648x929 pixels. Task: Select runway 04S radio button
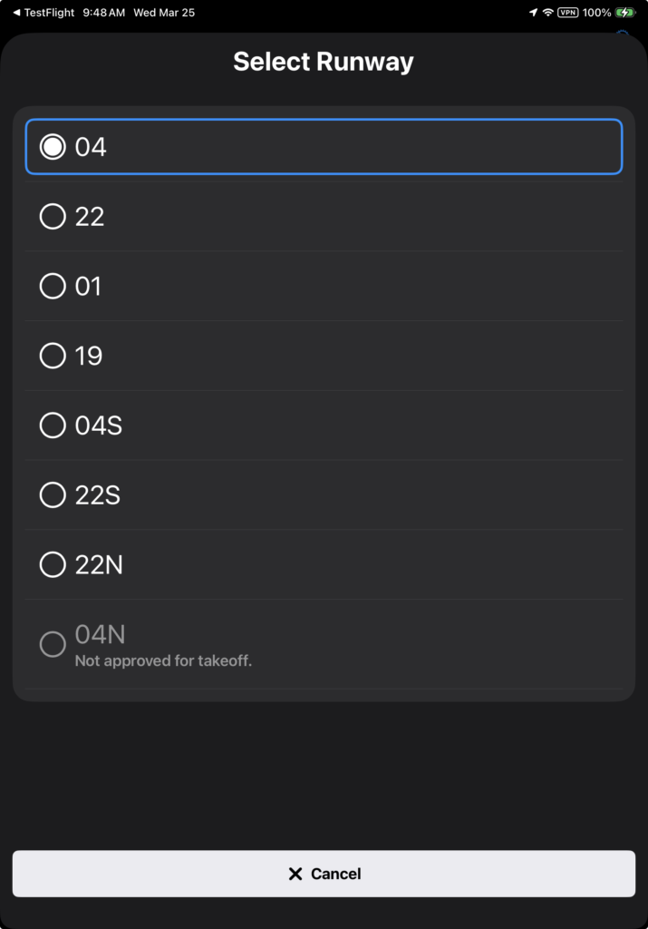click(53, 425)
